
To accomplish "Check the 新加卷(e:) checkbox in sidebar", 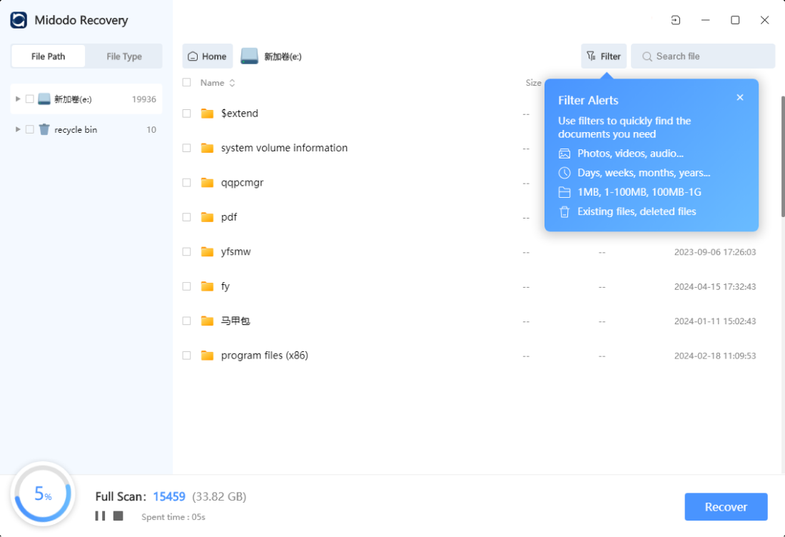I will tap(30, 99).
